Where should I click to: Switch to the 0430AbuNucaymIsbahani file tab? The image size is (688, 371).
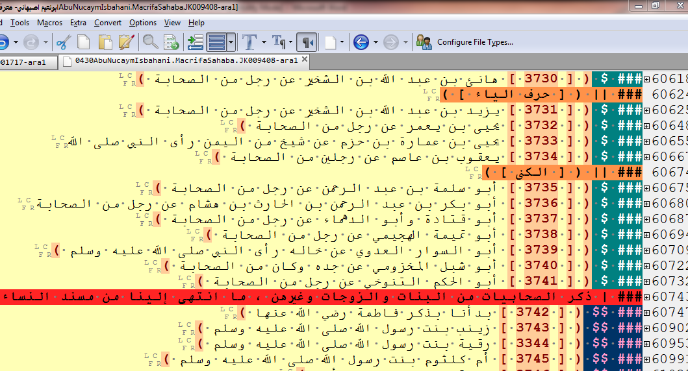182,61
